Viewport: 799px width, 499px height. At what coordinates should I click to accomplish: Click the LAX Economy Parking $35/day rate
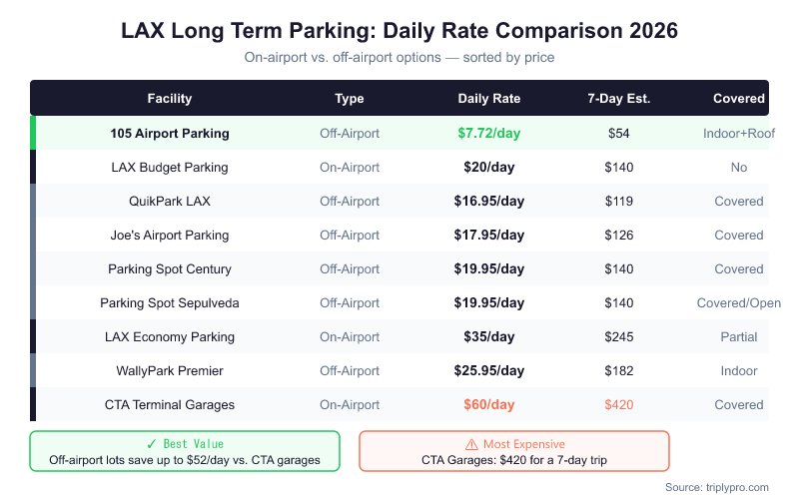pyautogui.click(x=488, y=336)
